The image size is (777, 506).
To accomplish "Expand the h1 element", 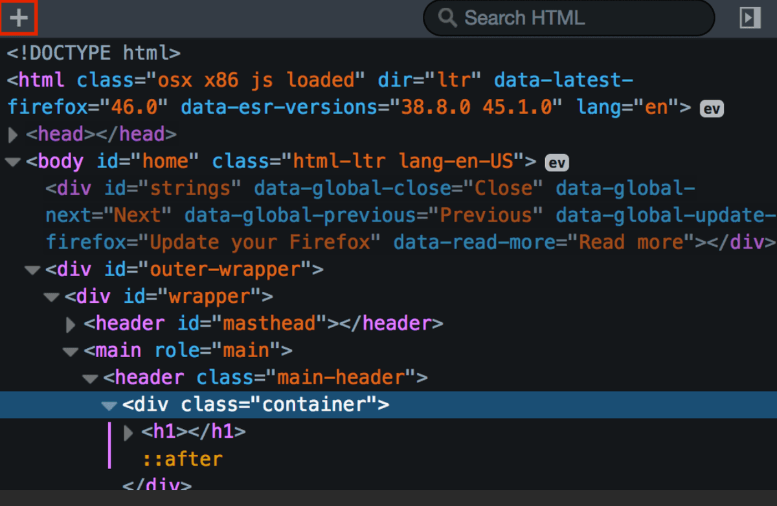I will (128, 432).
